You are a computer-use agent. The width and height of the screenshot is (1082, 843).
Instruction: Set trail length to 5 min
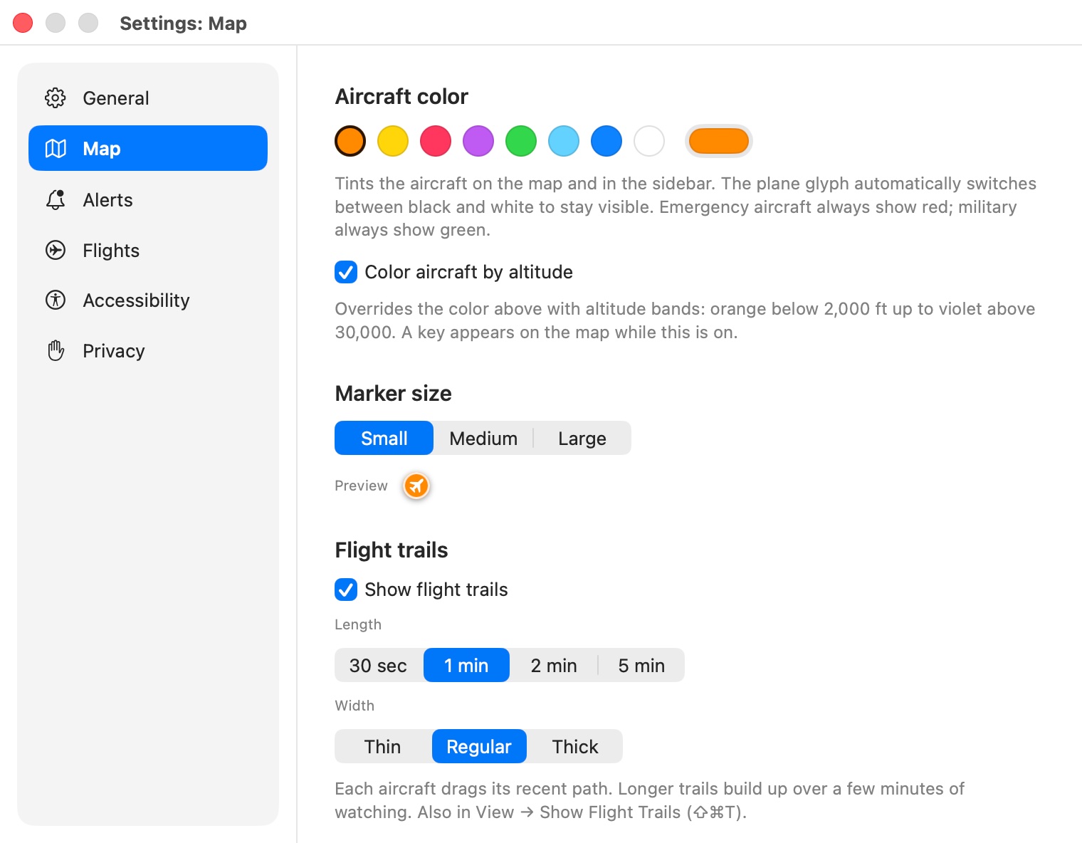[641, 665]
